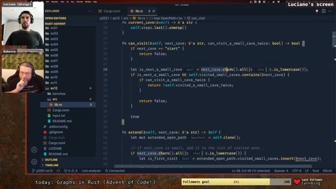Click the Ln 28, Col 48 cursor position
336x189 pixels.
pos(251,171)
